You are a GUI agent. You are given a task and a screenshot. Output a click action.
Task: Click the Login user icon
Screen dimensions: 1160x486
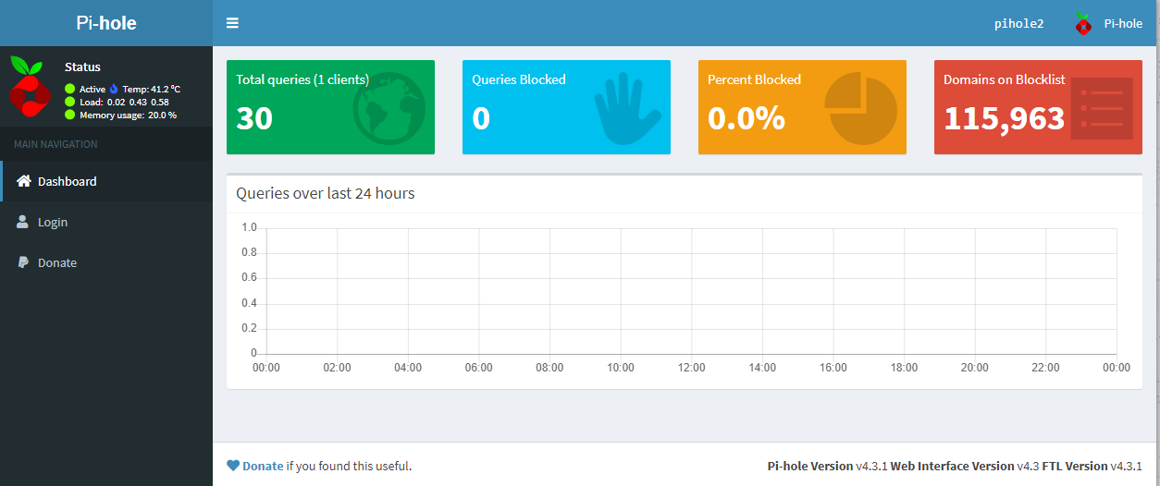(23, 222)
